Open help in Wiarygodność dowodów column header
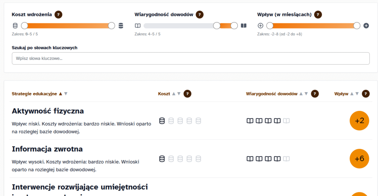 tap(315, 94)
